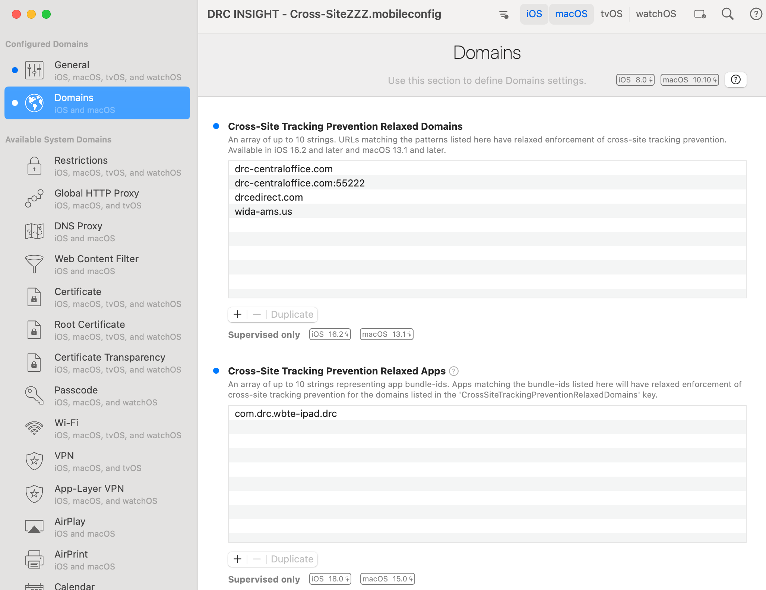Click the macOS 10.10+ badge in header
Screen dimensions: 766x590
[690, 80]
